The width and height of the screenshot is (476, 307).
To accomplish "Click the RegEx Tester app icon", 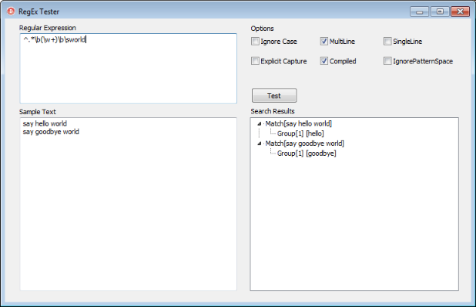I will coord(11,12).
